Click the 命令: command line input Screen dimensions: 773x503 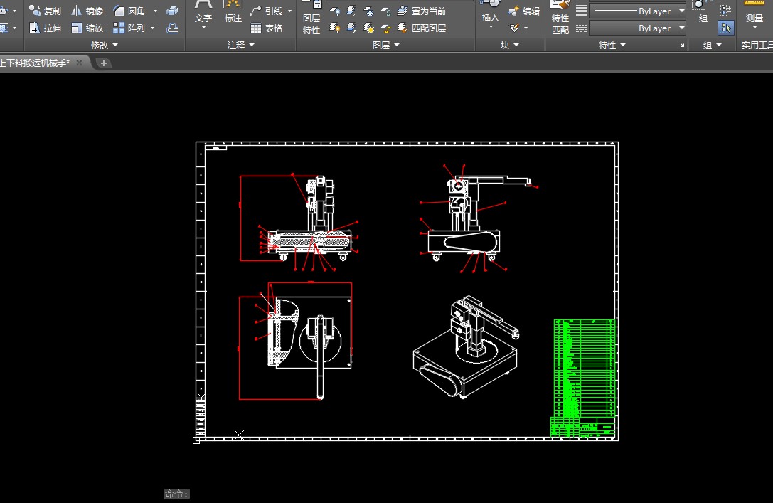176,494
